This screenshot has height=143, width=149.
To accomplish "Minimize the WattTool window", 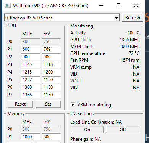I will (x=101, y=6).
